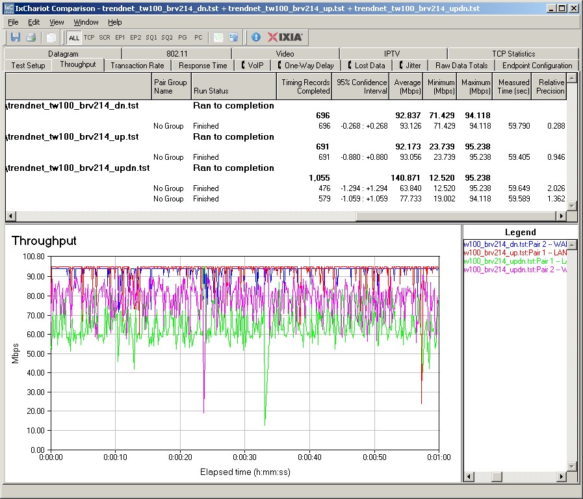This screenshot has width=583, height=499.
Task: Click the Relative Precision column header
Action: [x=549, y=86]
